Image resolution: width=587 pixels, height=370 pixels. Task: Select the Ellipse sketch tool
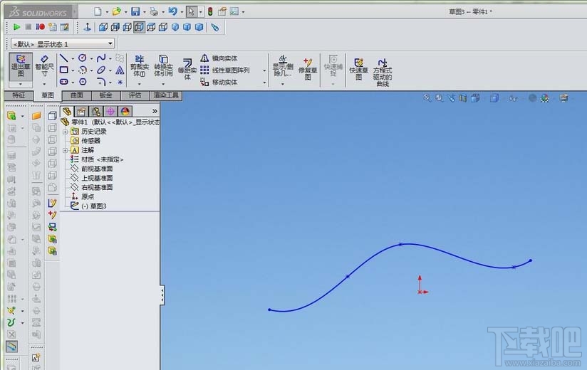pos(101,70)
